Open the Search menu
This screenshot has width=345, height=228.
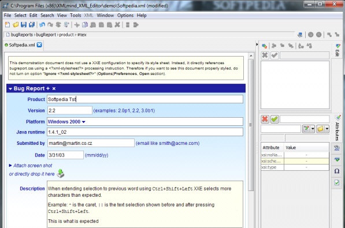[x=47, y=16]
